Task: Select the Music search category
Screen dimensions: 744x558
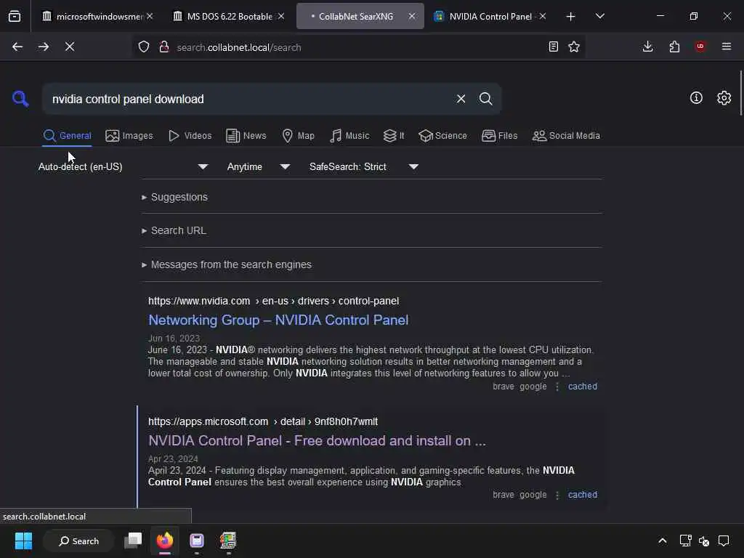Action: 349,136
